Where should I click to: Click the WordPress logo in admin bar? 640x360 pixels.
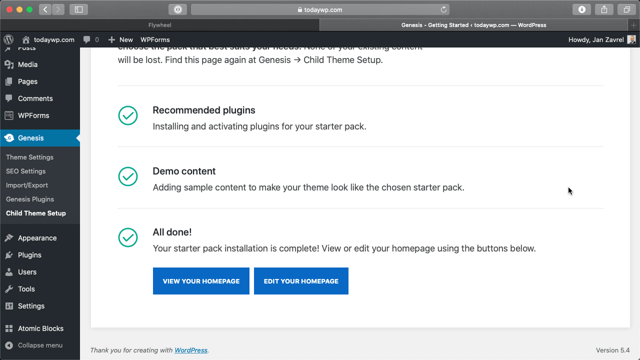[x=8, y=39]
